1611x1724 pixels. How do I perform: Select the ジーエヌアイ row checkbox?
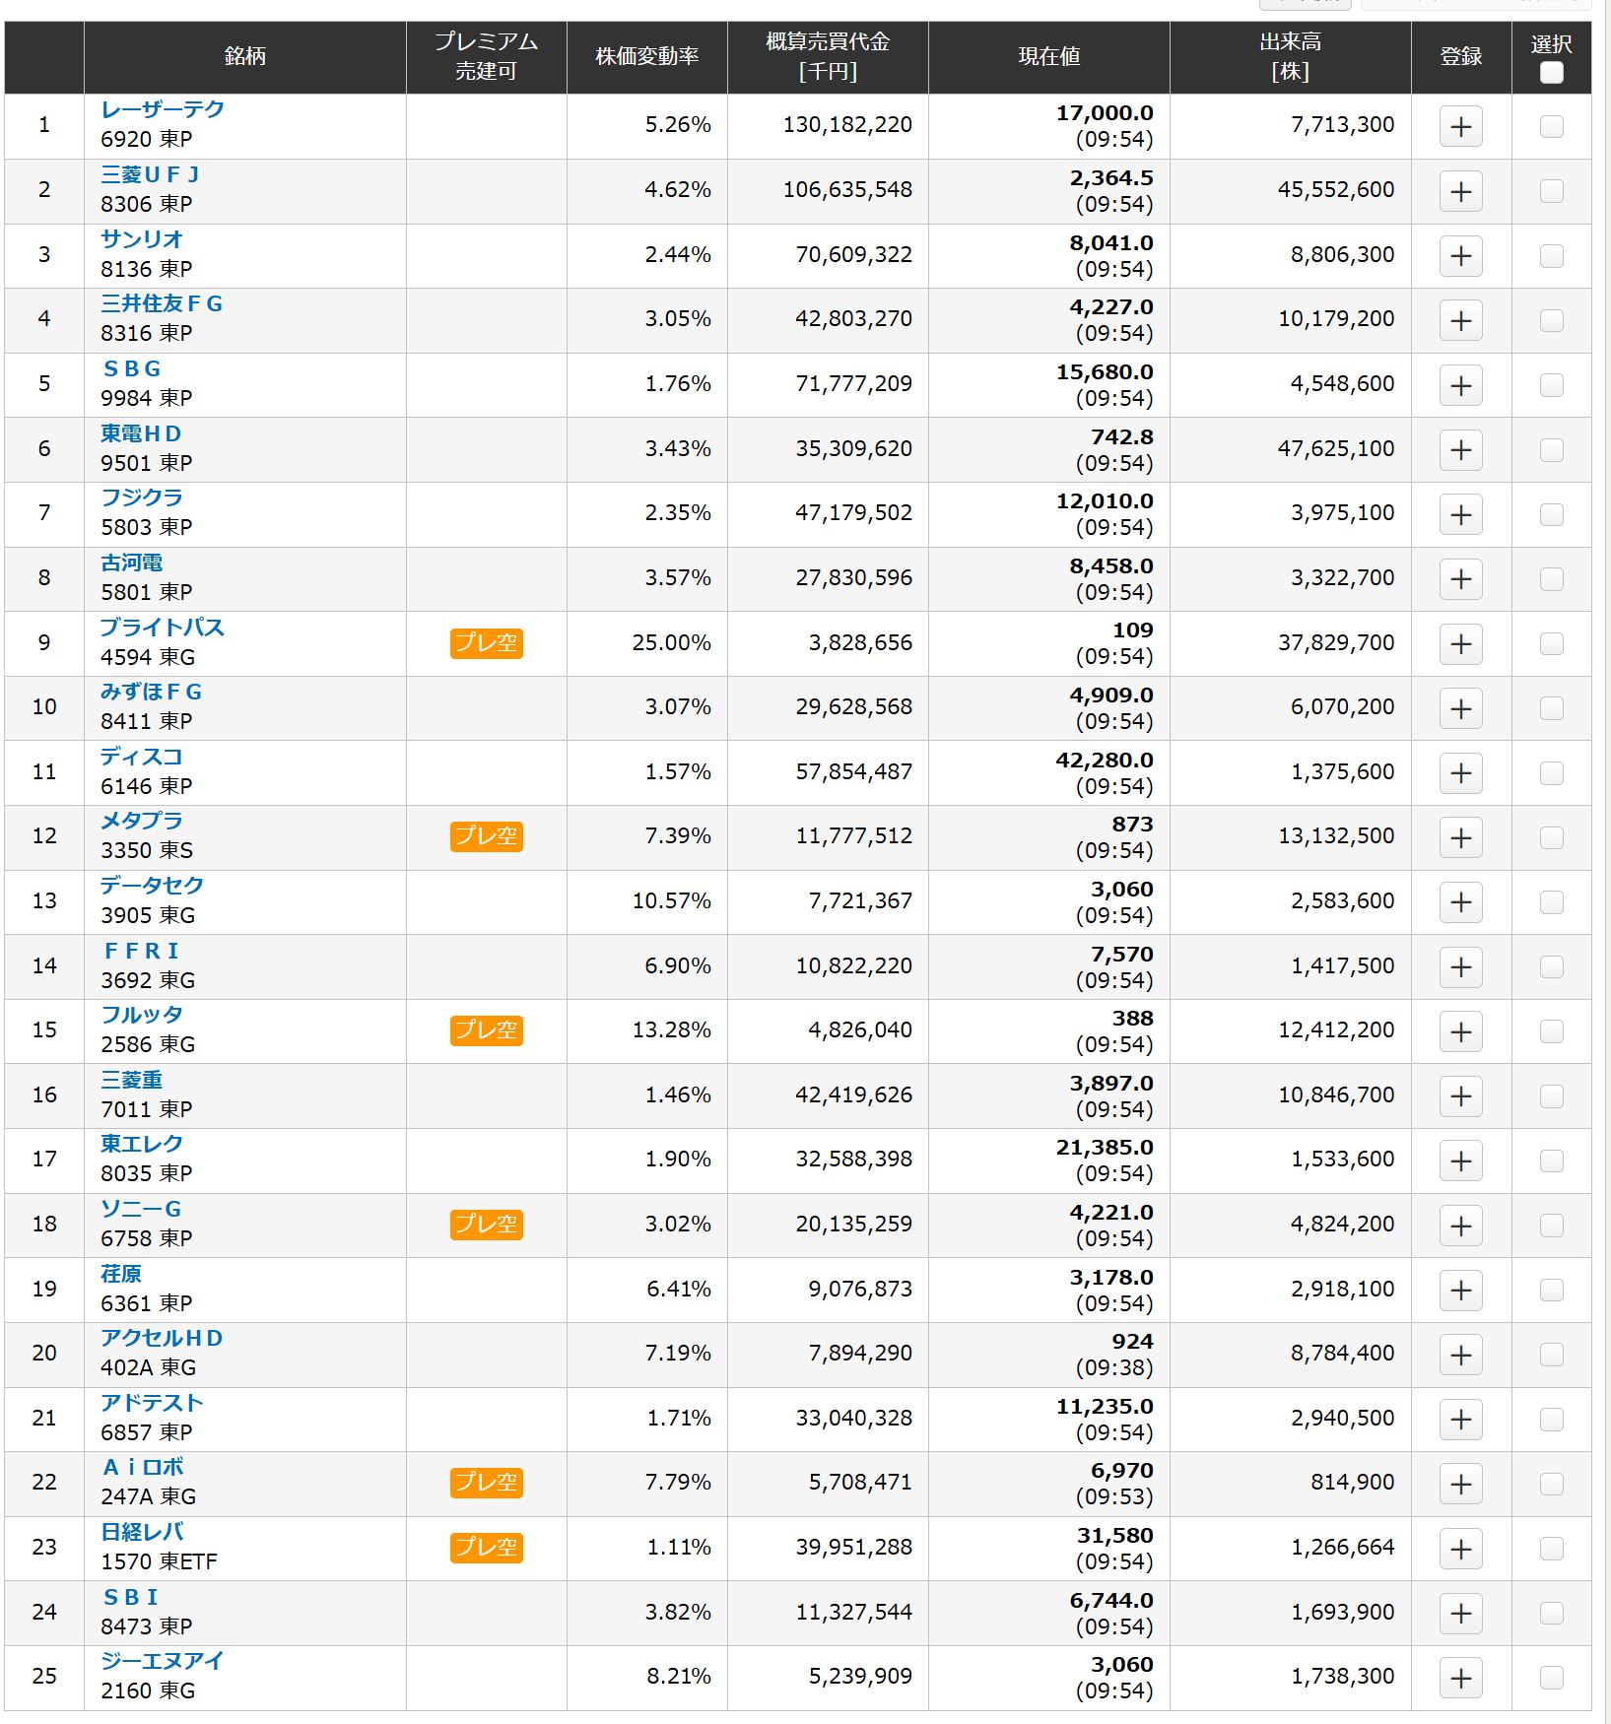click(x=1551, y=1678)
